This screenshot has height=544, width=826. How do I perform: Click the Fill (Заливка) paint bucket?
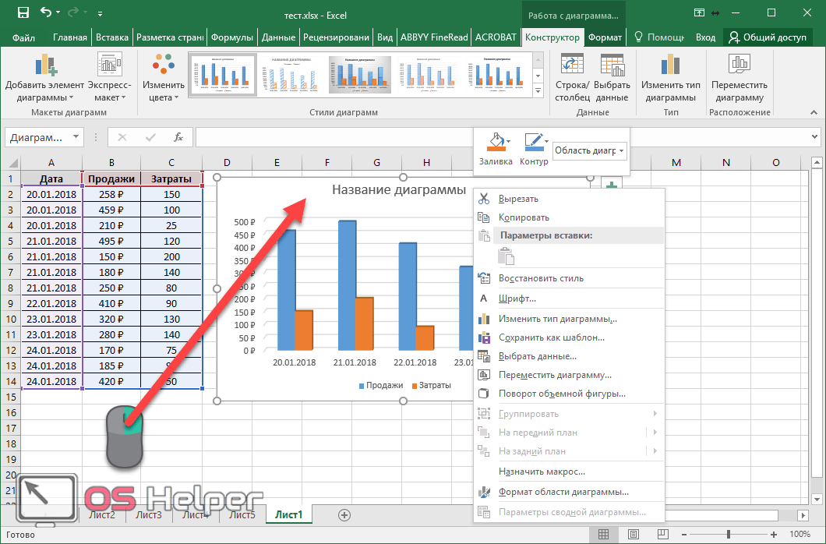click(x=494, y=143)
